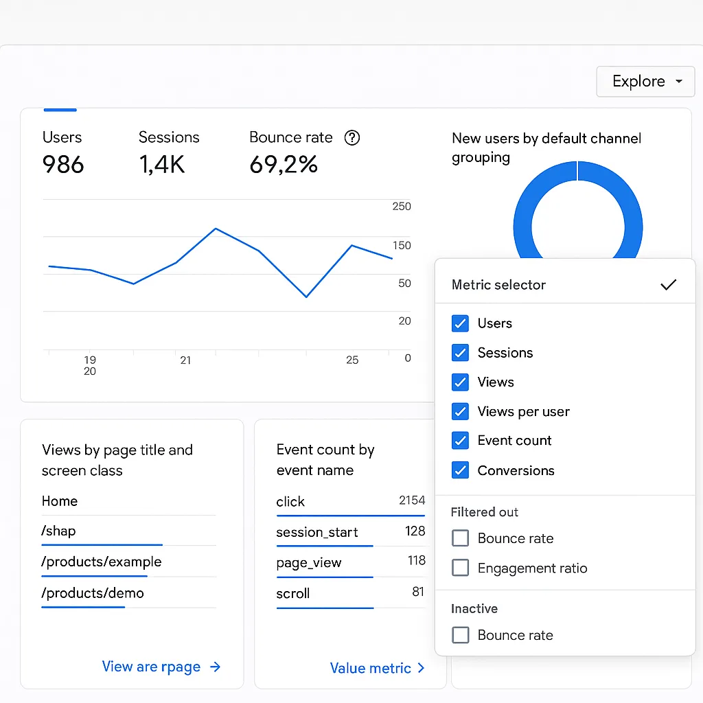703x703 pixels.
Task: Click the Bounce rate help question icon
Action: [352, 137]
